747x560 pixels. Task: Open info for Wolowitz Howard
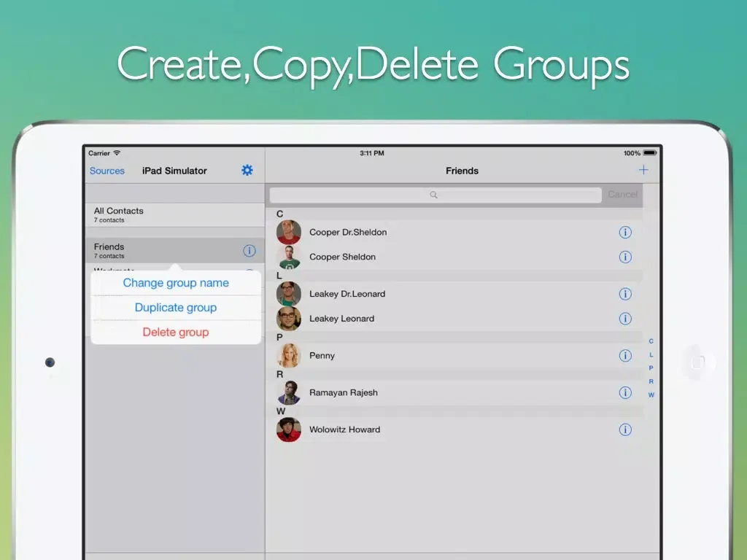(625, 429)
